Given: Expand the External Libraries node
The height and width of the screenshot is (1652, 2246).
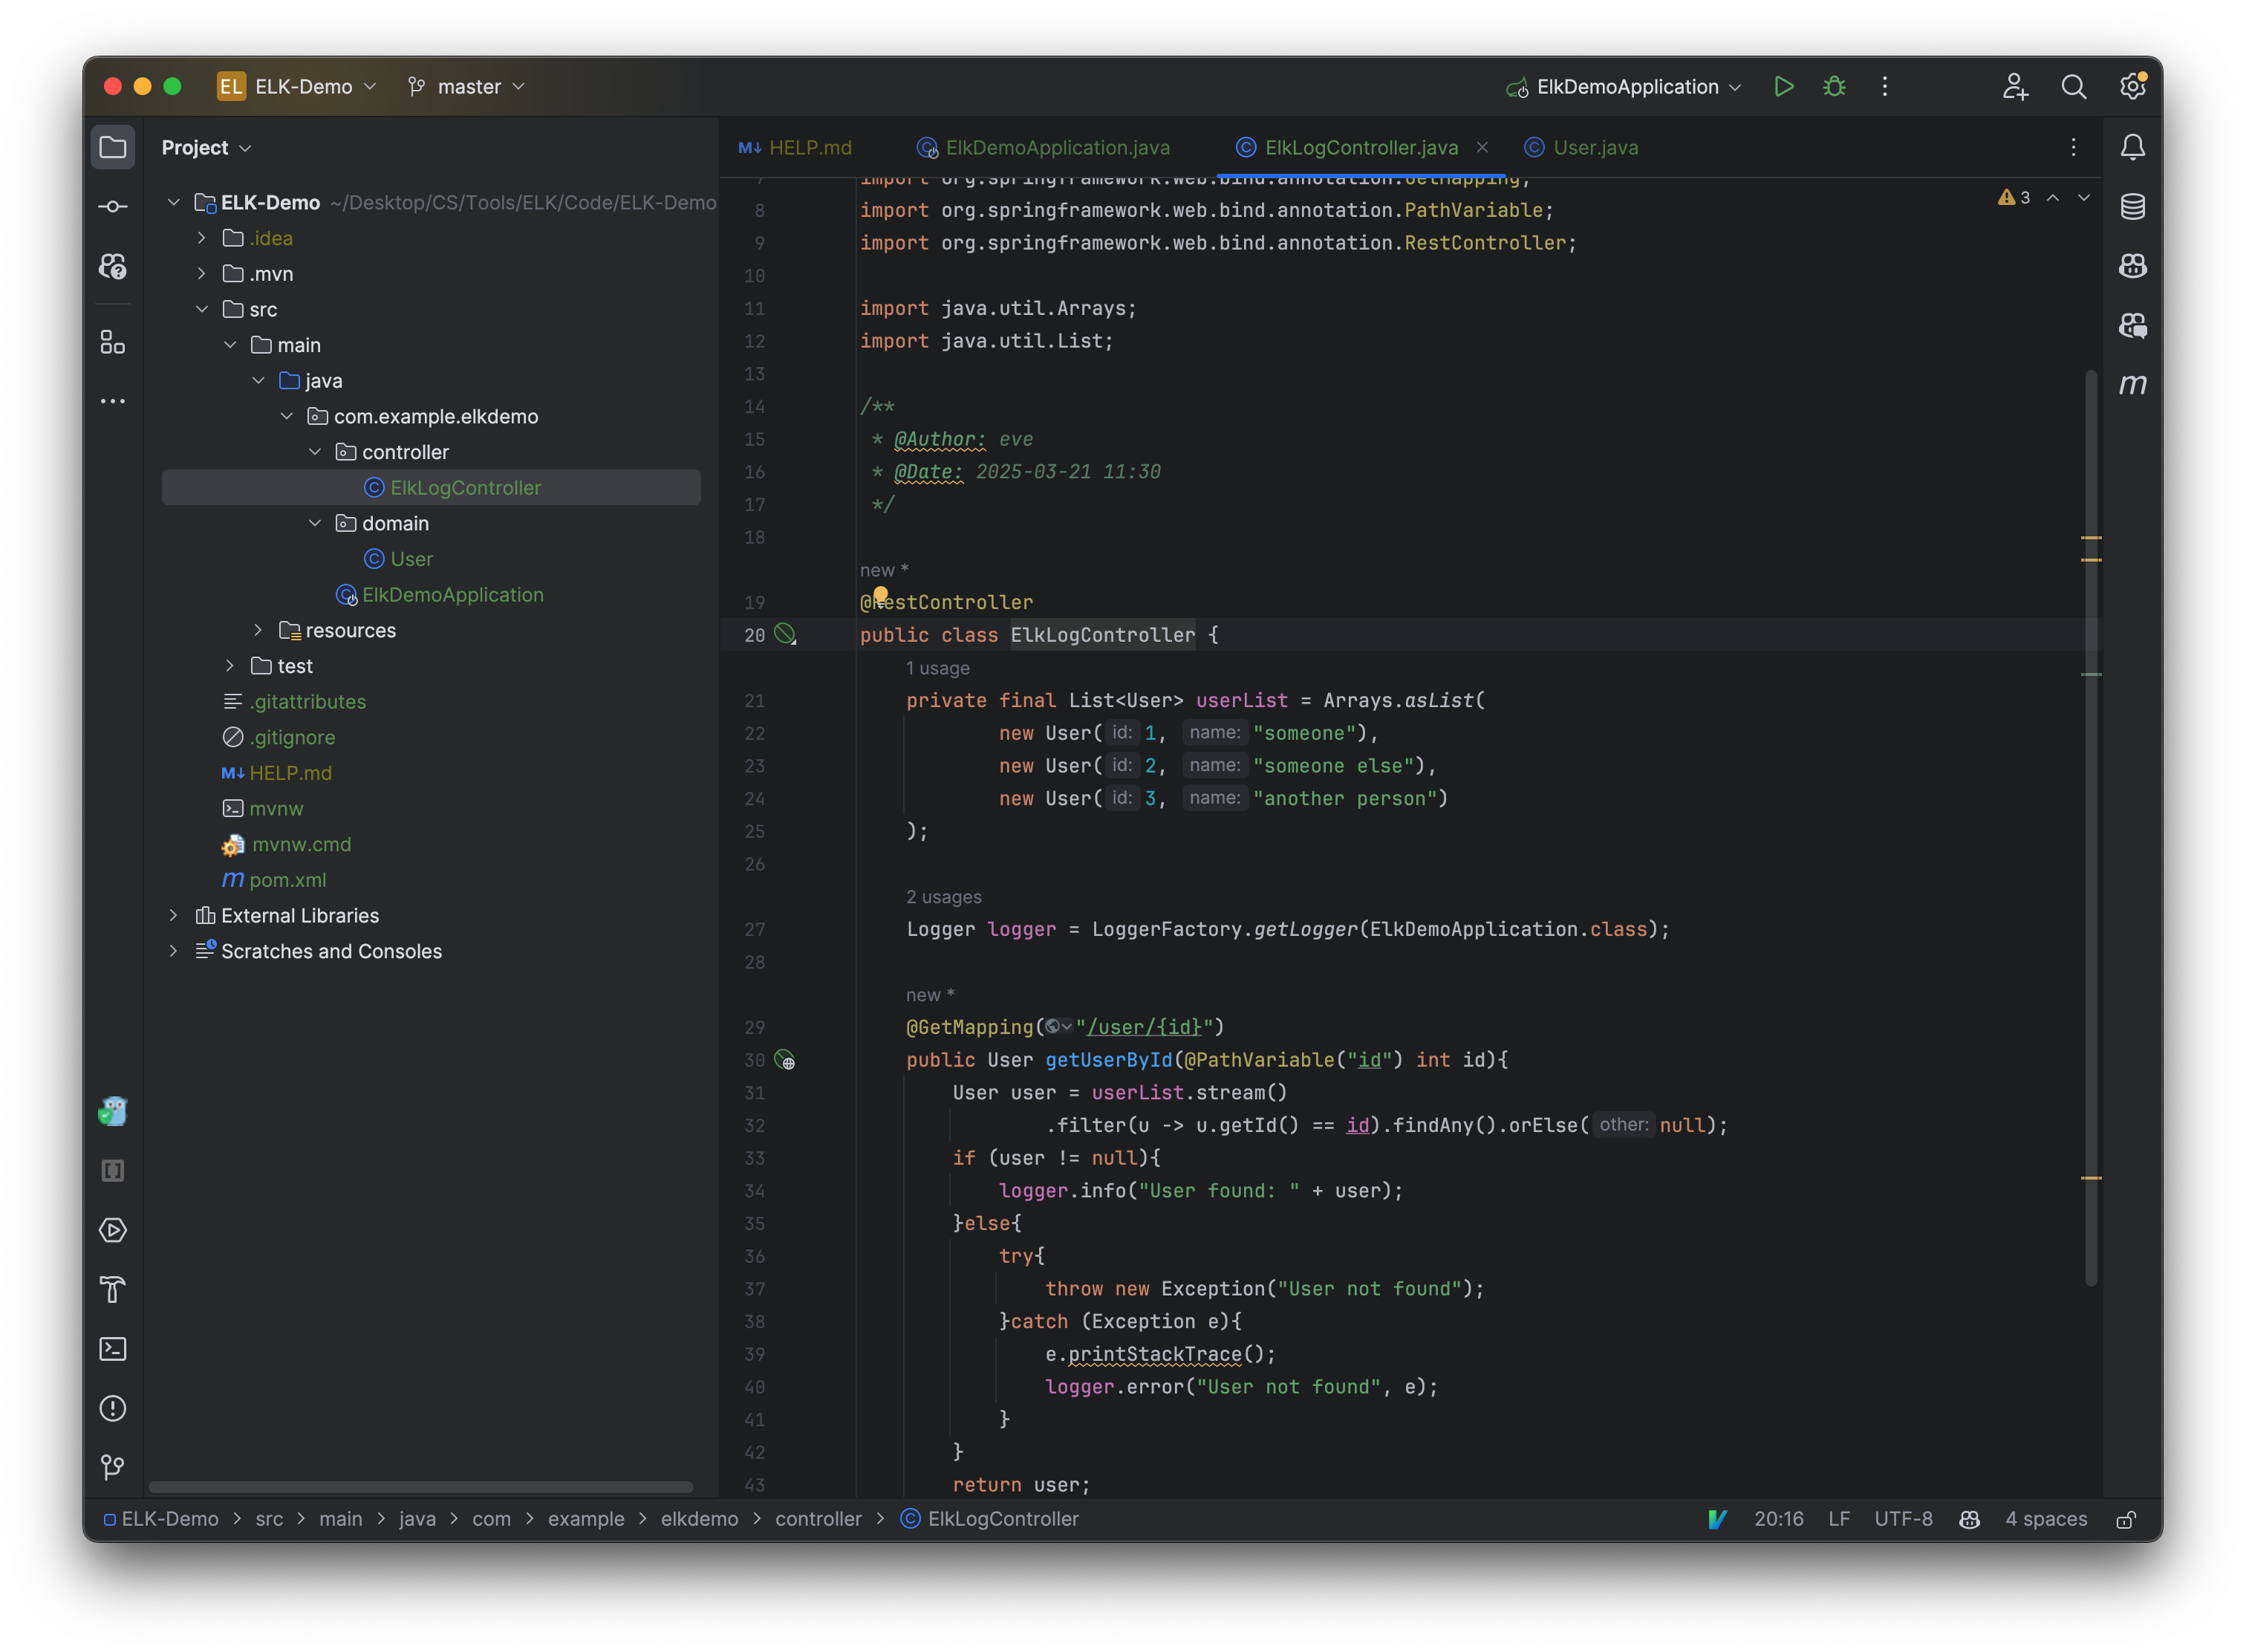Looking at the screenshot, I should tap(174, 915).
